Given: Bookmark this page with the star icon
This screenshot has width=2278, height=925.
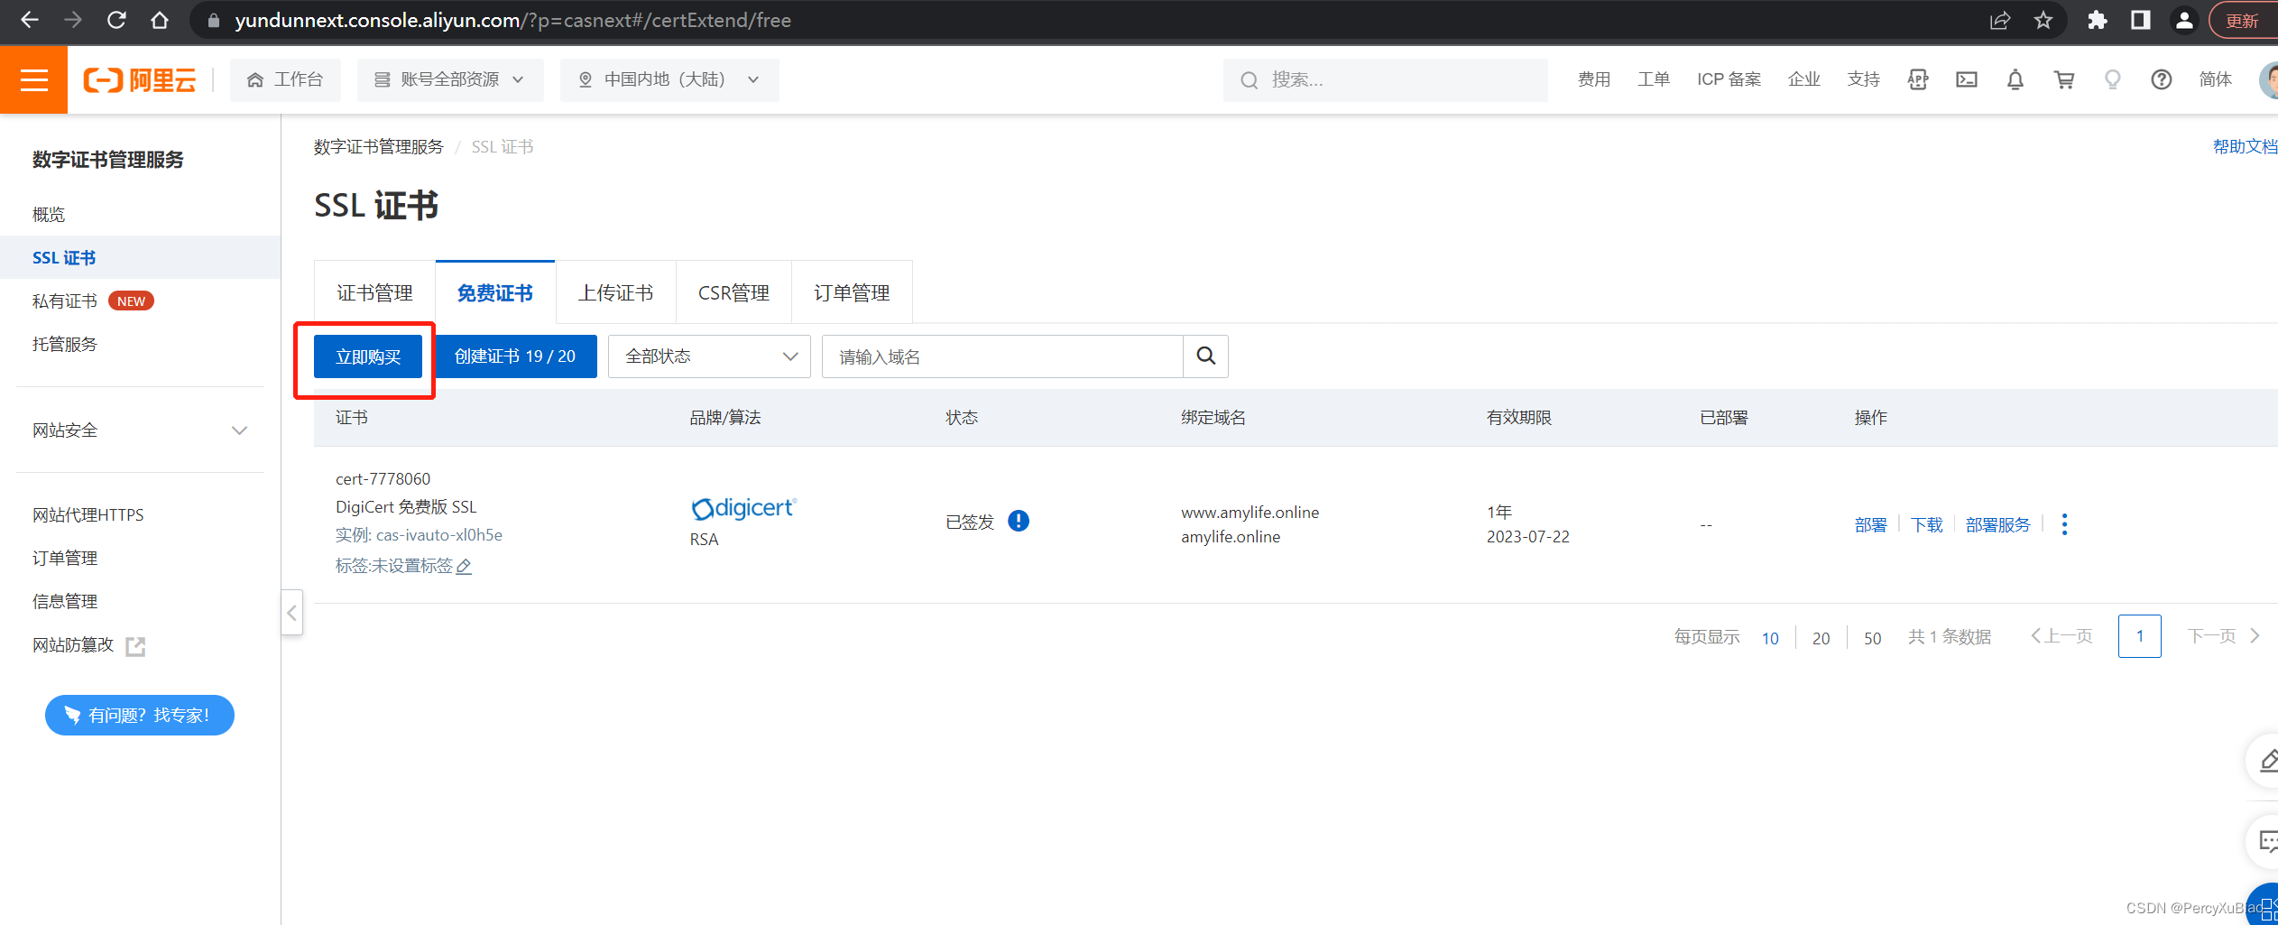Looking at the screenshot, I should pos(2043,21).
